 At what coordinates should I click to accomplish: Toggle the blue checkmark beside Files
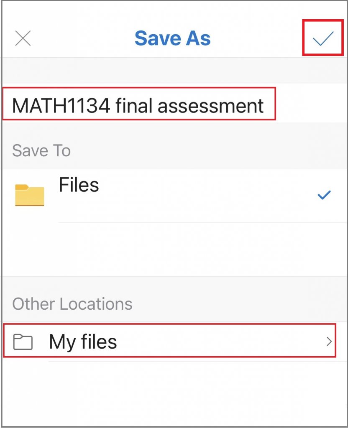pyautogui.click(x=324, y=195)
